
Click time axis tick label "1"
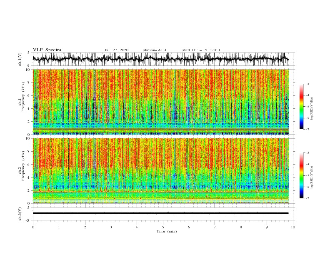coord(59,227)
